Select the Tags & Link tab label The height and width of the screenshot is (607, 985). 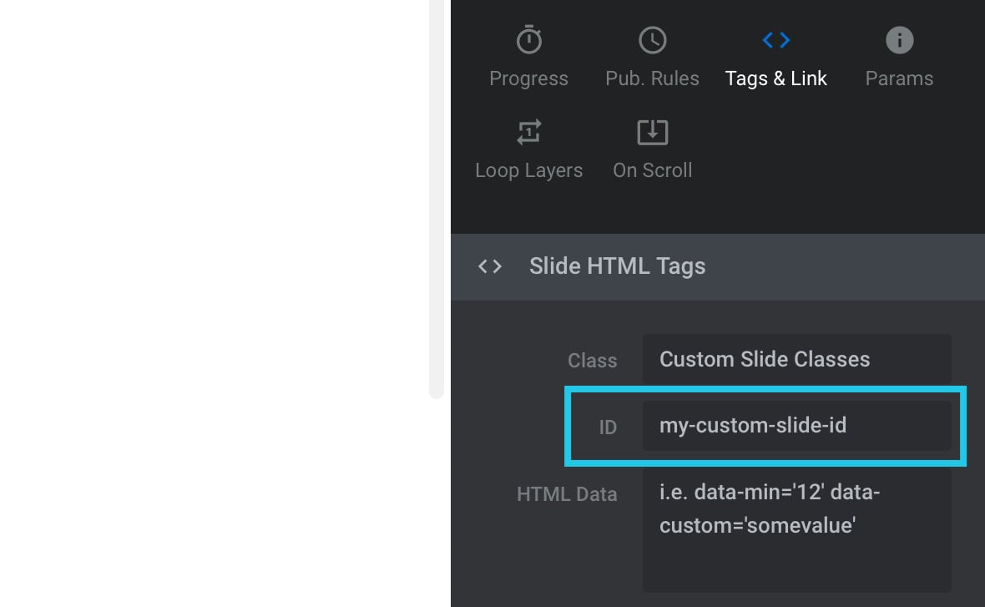(x=775, y=78)
